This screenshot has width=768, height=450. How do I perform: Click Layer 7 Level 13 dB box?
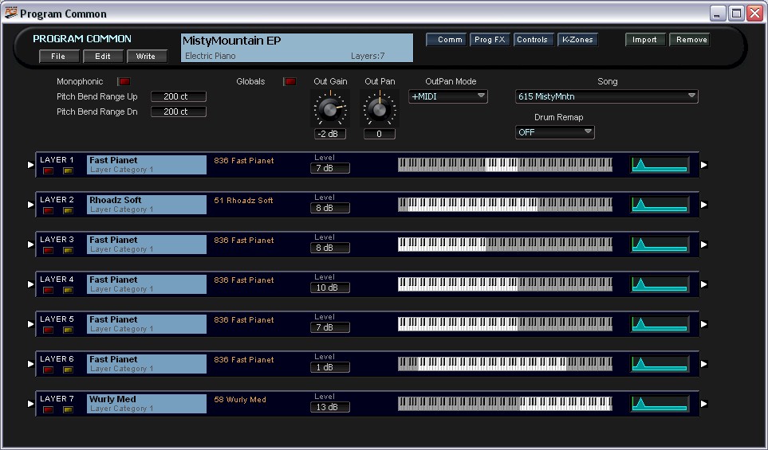[x=330, y=407]
